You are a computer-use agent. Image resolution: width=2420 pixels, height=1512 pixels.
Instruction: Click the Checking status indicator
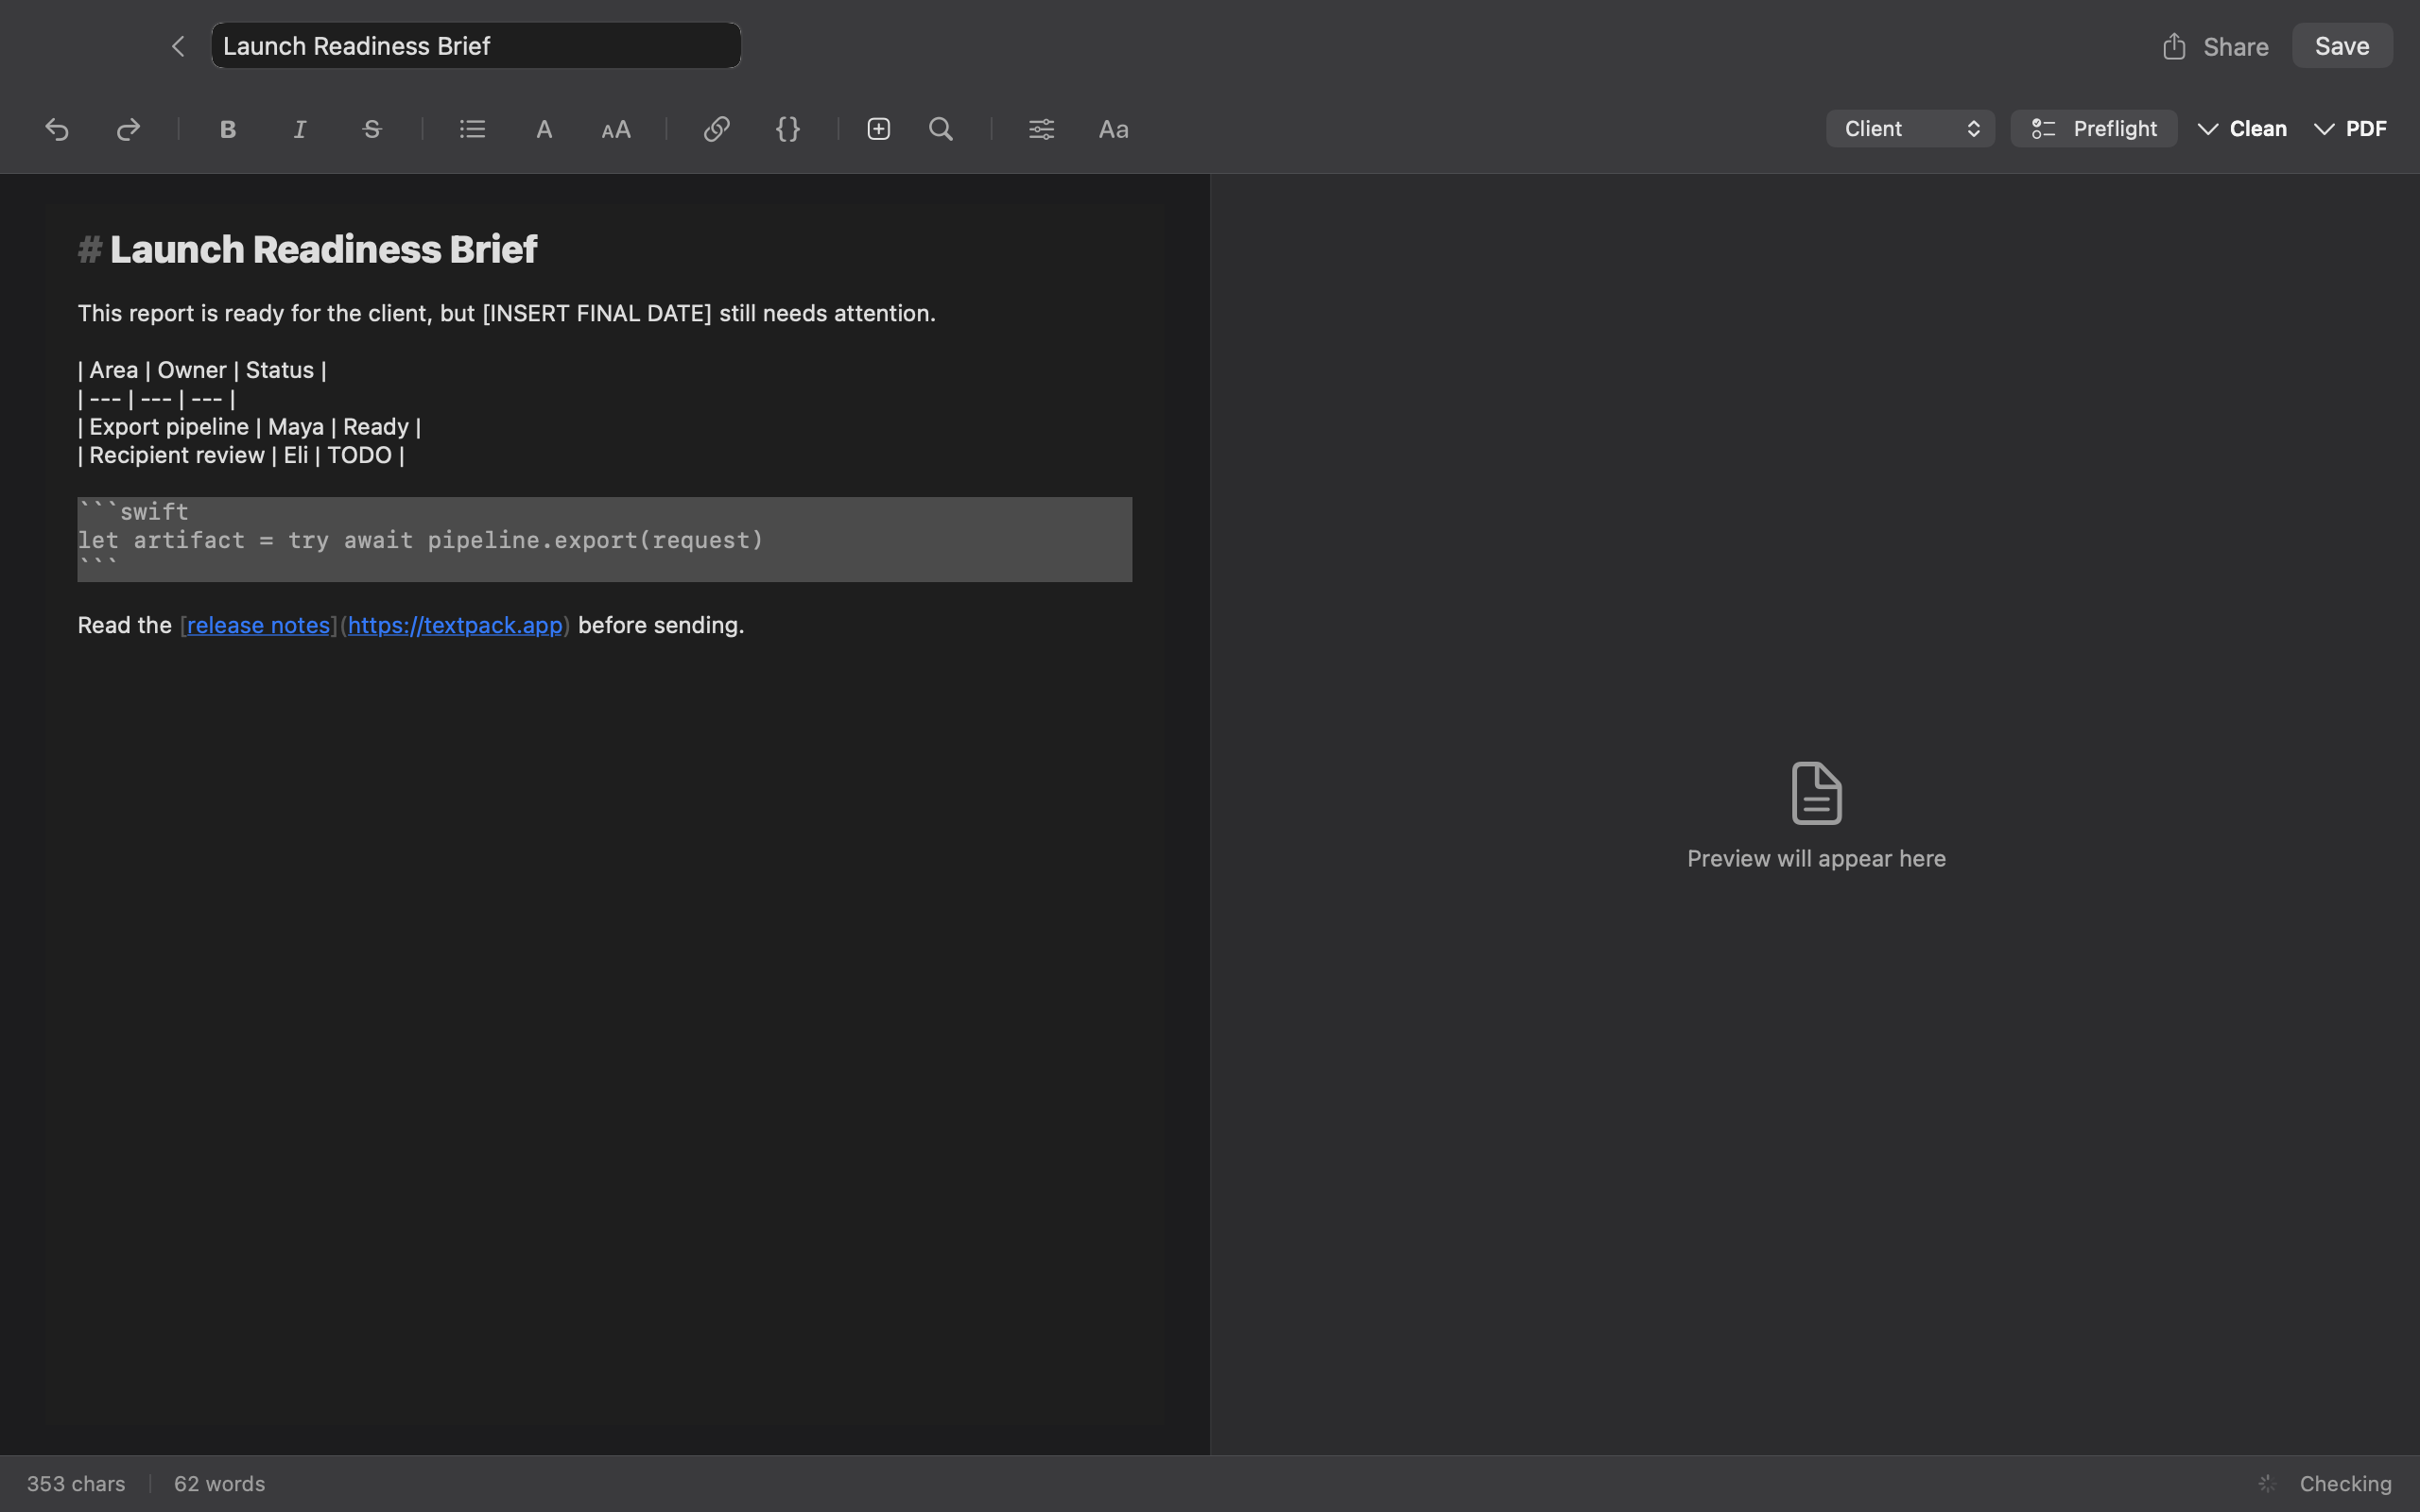pyautogui.click(x=2325, y=1483)
